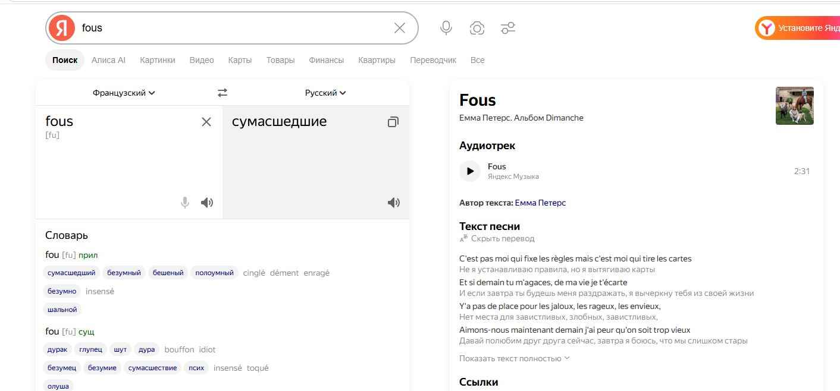The image size is (840, 391).
Task: Open the Товары tab
Action: click(x=280, y=60)
